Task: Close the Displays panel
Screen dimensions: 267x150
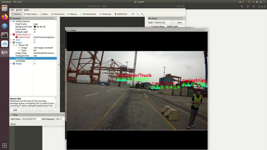Action: click(55, 18)
